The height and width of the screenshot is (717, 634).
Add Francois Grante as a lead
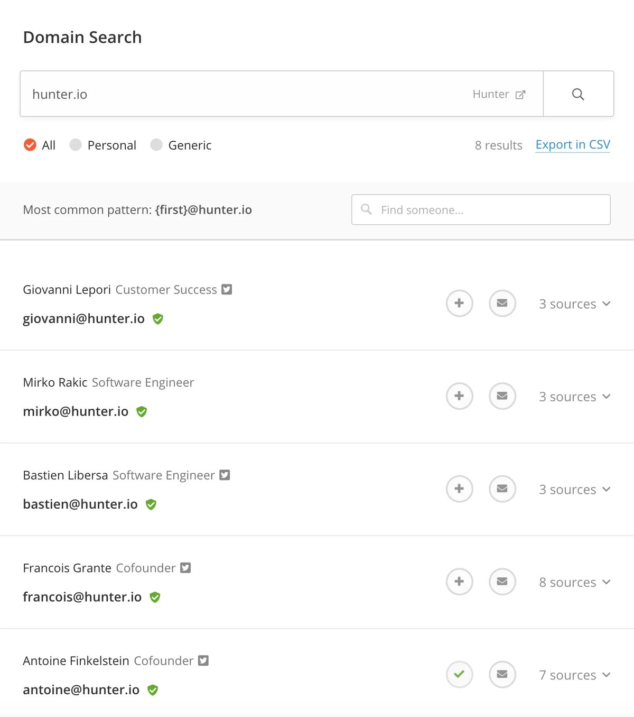point(459,582)
